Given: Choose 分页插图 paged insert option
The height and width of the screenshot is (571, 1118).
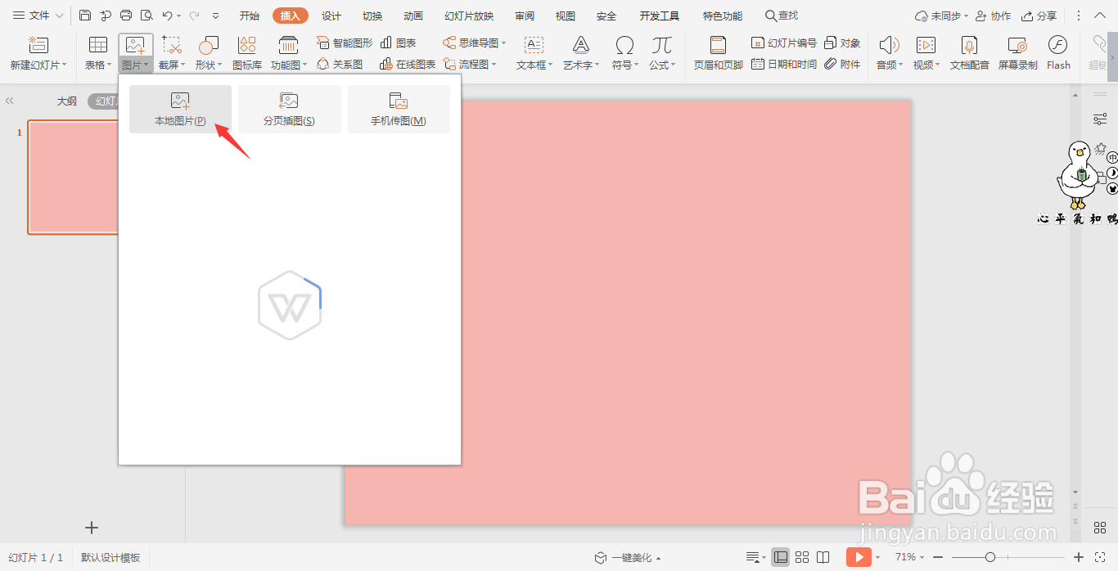Looking at the screenshot, I should point(289,110).
